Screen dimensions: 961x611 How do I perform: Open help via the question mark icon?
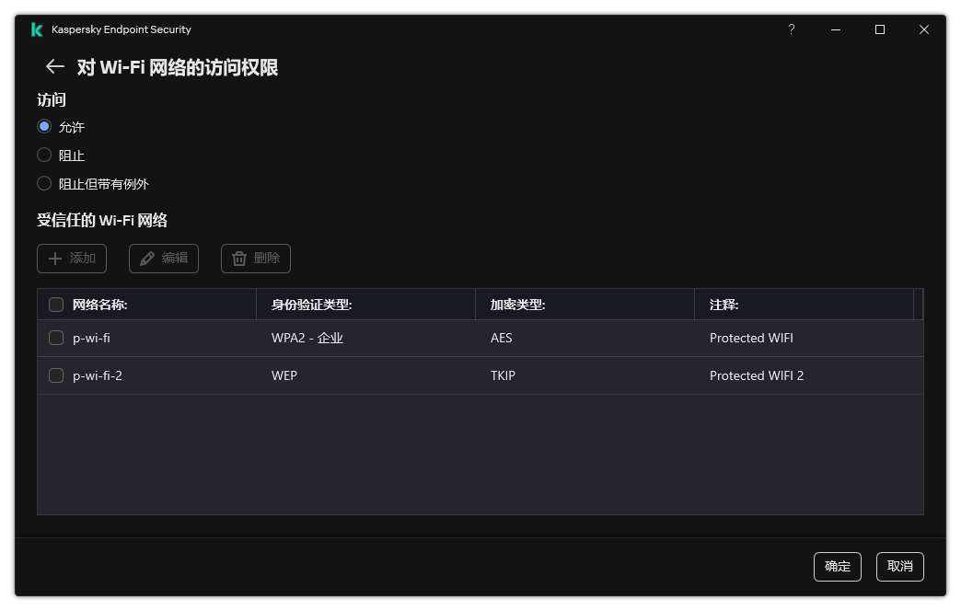pyautogui.click(x=791, y=29)
